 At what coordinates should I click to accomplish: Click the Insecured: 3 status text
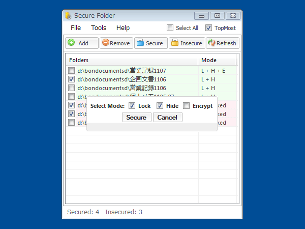(124, 212)
